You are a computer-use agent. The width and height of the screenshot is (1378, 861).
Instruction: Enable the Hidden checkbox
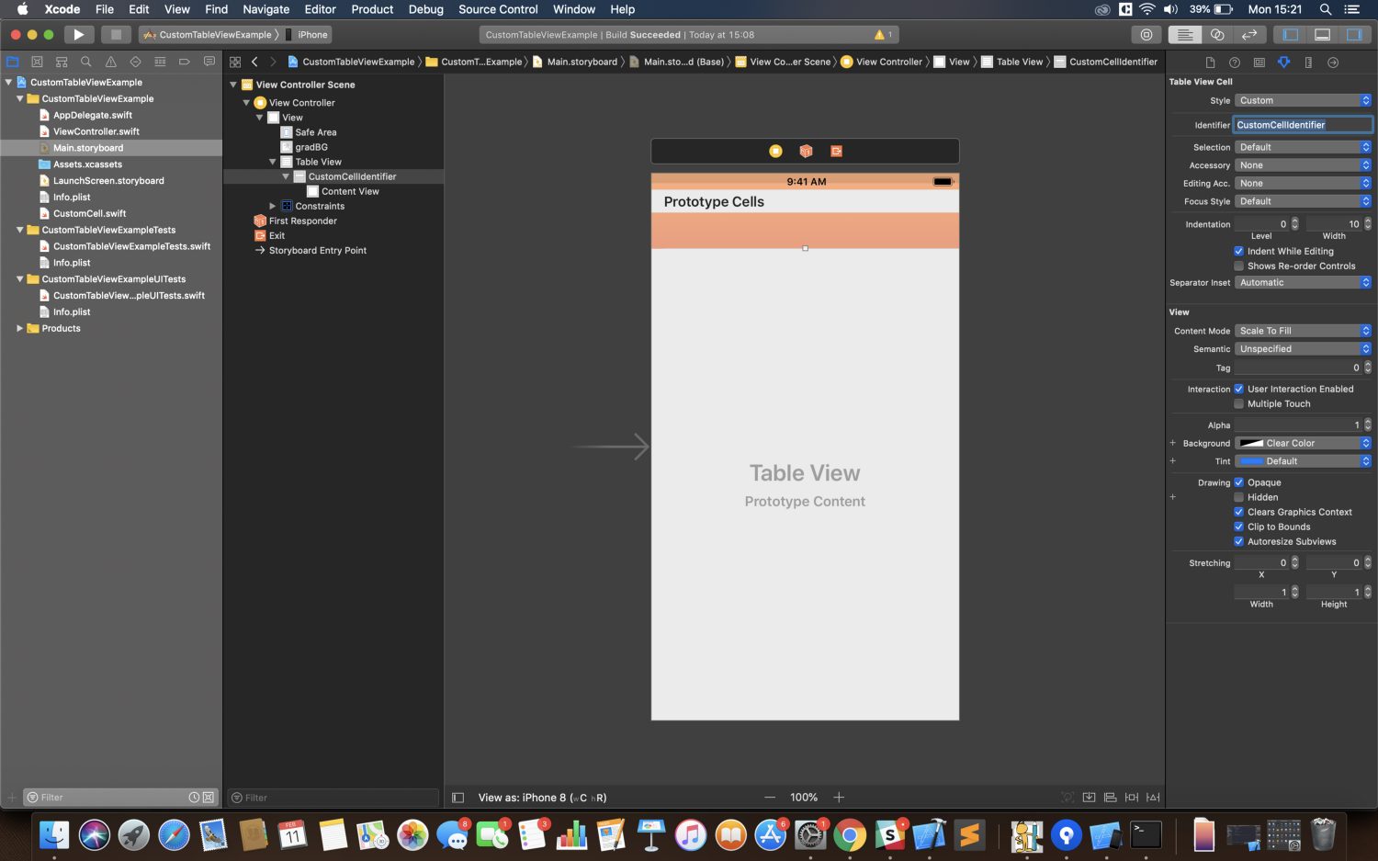[x=1238, y=497]
